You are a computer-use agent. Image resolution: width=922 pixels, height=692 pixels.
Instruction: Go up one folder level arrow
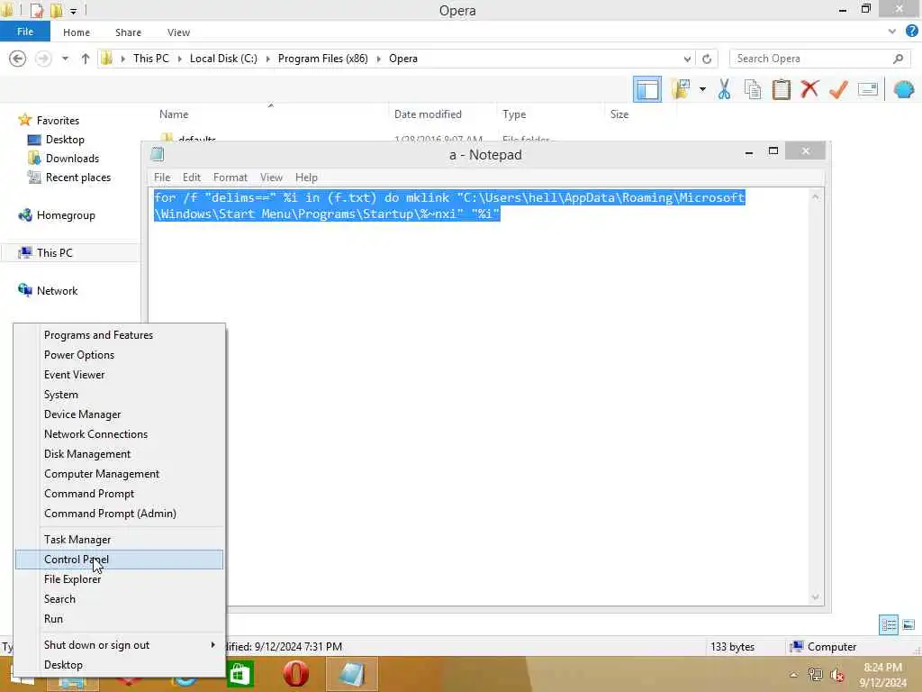(x=86, y=59)
